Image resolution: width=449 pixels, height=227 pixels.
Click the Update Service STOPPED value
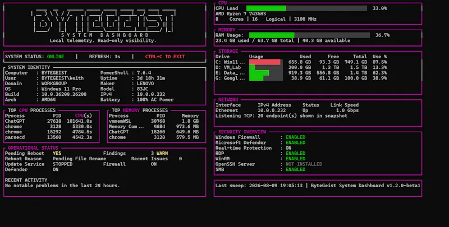pos(62,164)
